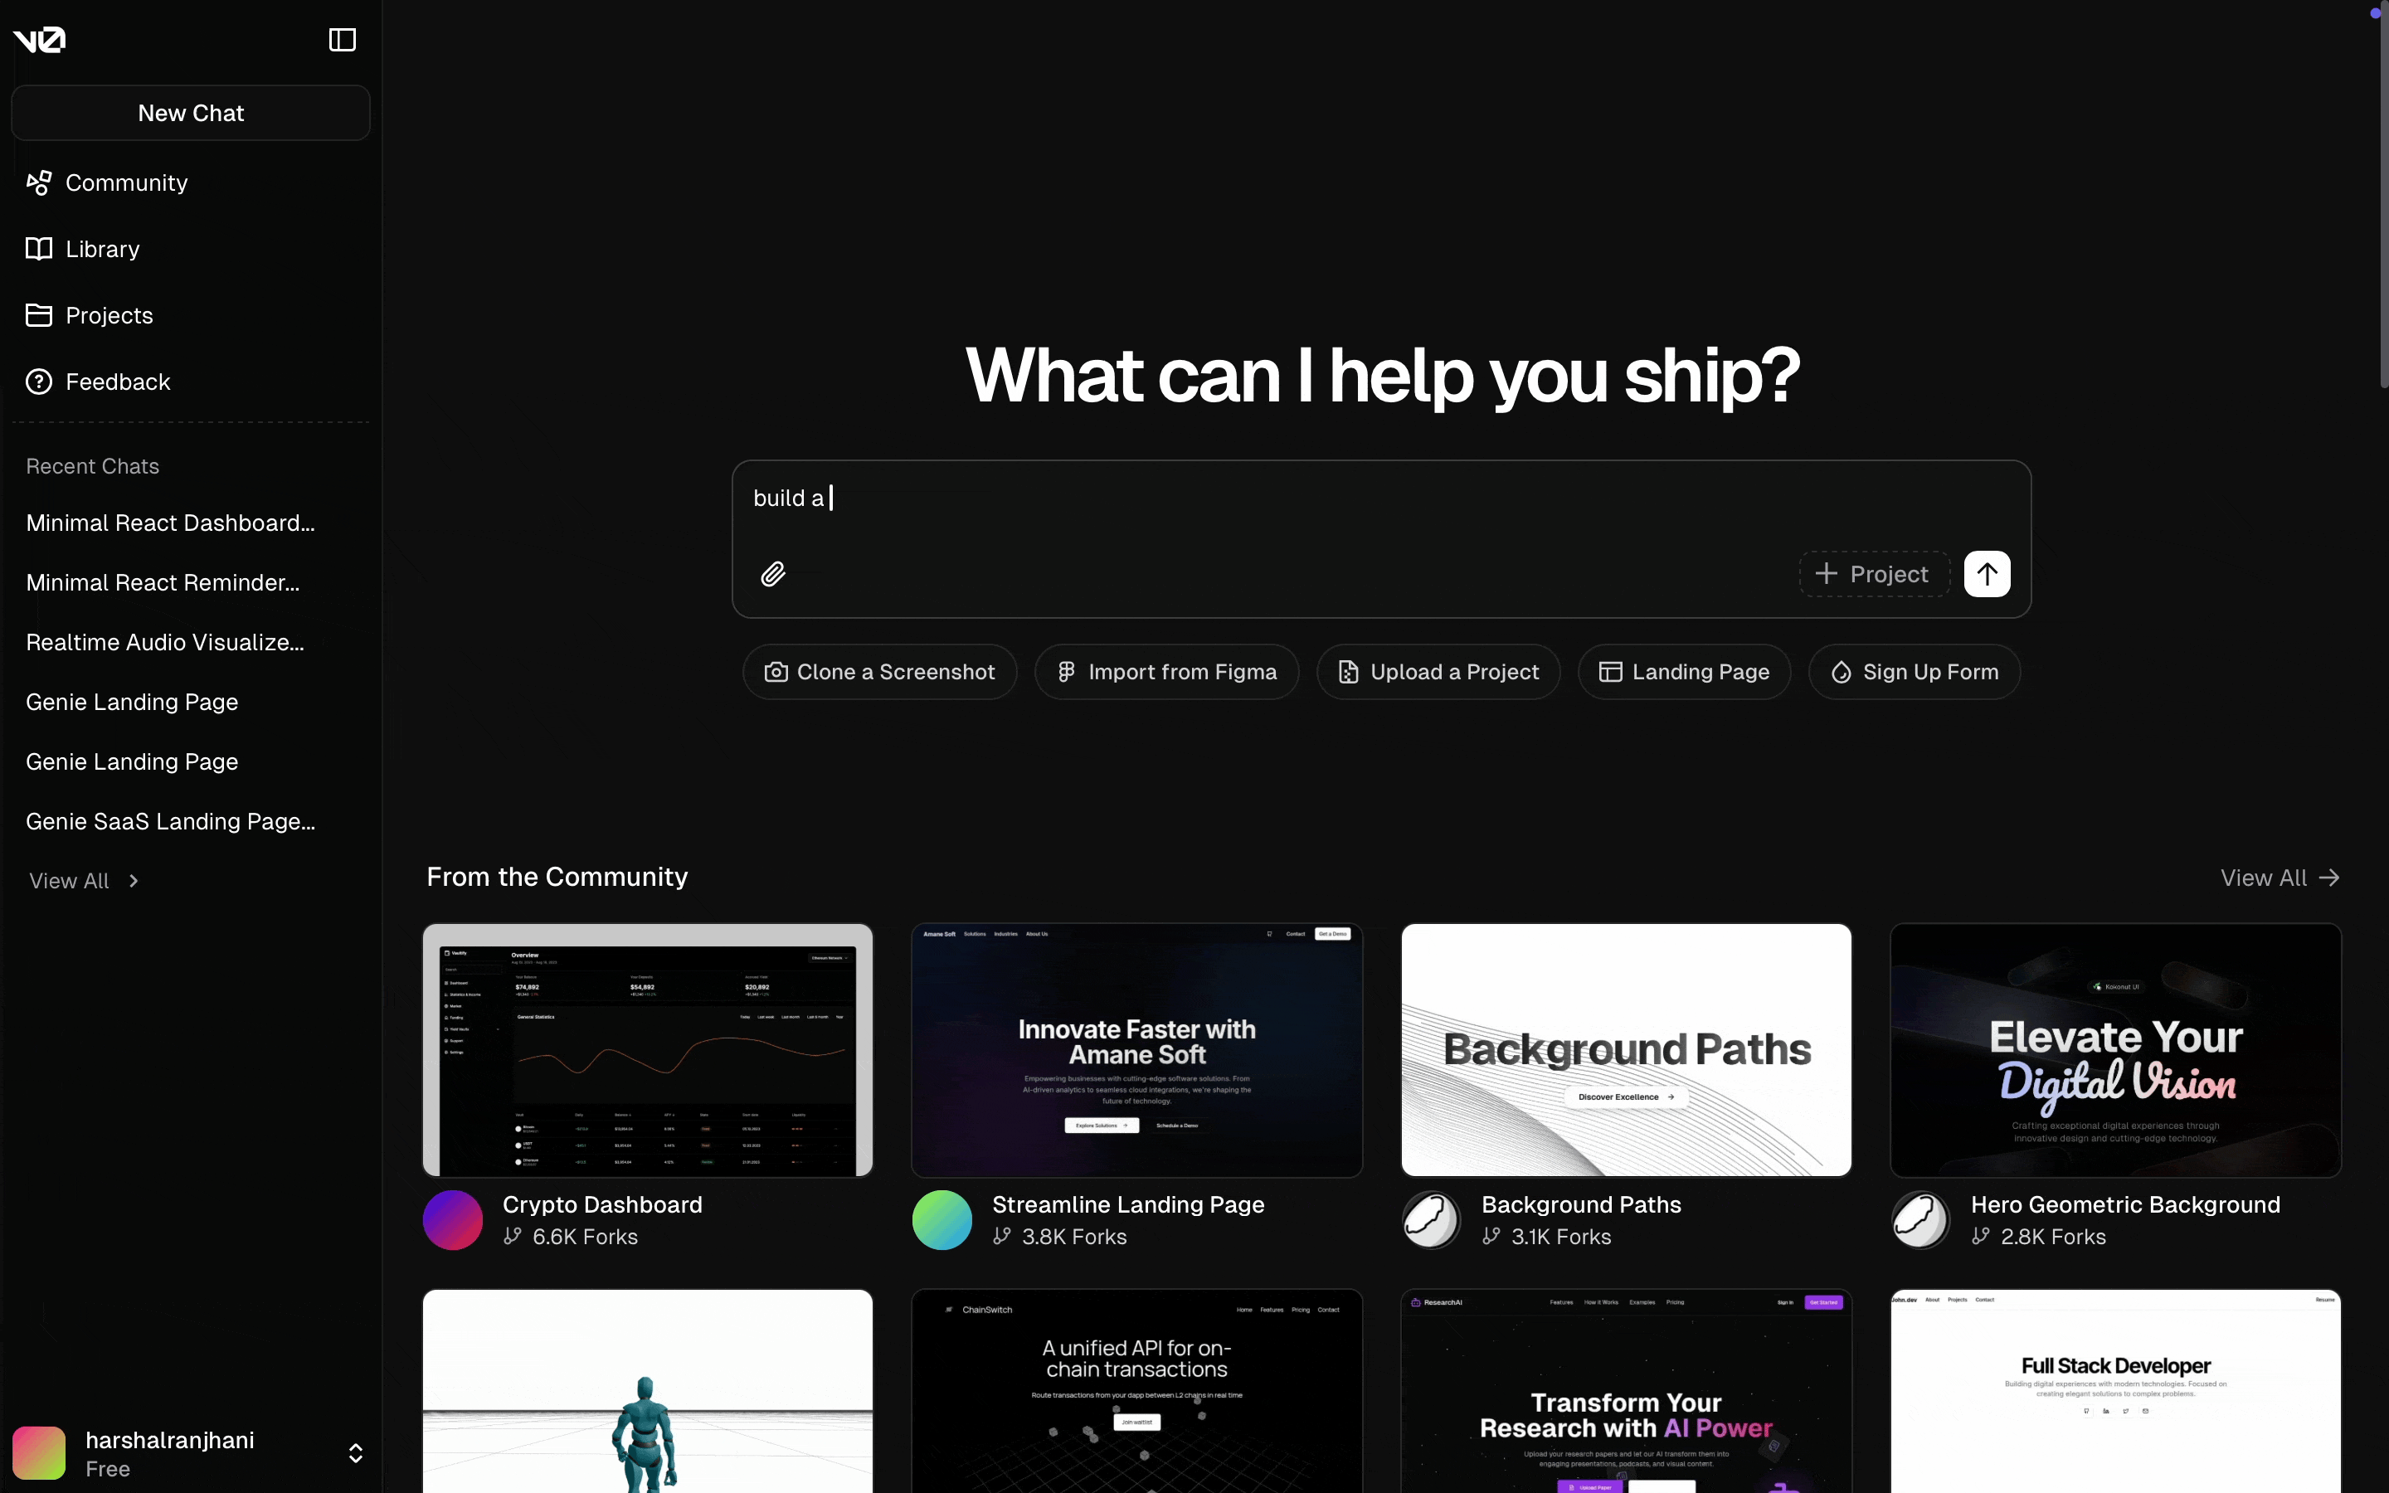Click the Streamline Landing Page thumbnail

1139,1048
